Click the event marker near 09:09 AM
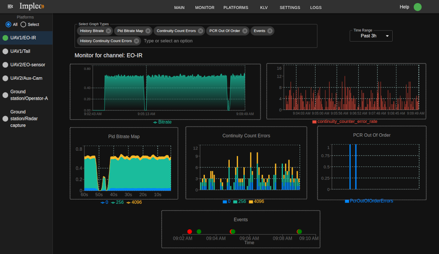Image resolution: width=439 pixels, height=254 pixels. click(299, 232)
